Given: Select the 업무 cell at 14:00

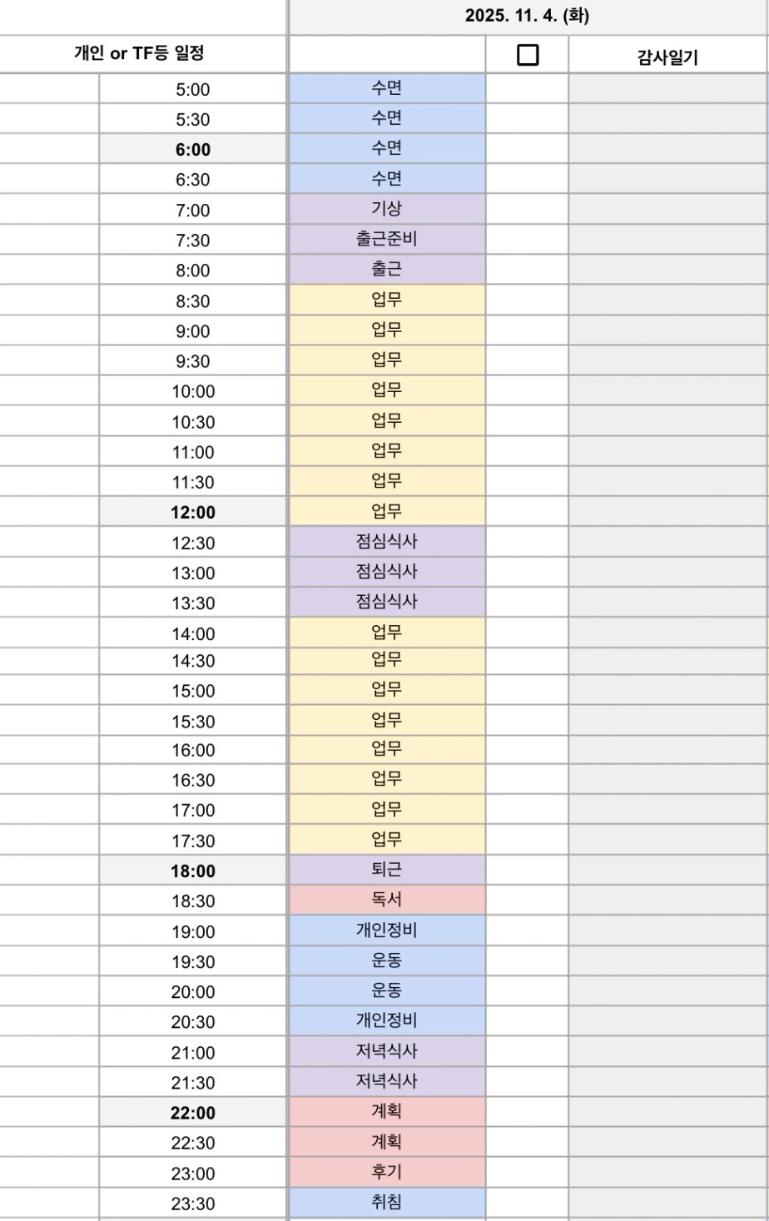Looking at the screenshot, I should 387,633.
